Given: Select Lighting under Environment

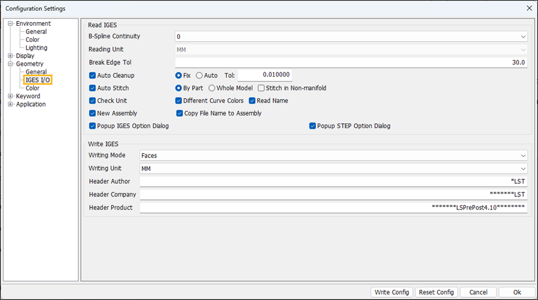Looking at the screenshot, I should click(x=36, y=48).
